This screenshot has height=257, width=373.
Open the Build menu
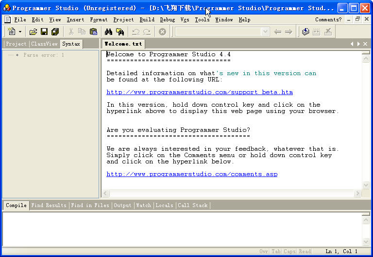point(147,19)
